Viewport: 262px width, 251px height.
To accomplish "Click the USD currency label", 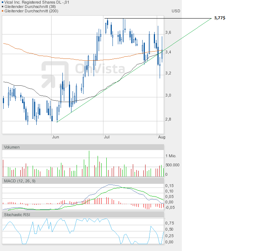I will point(176,11).
